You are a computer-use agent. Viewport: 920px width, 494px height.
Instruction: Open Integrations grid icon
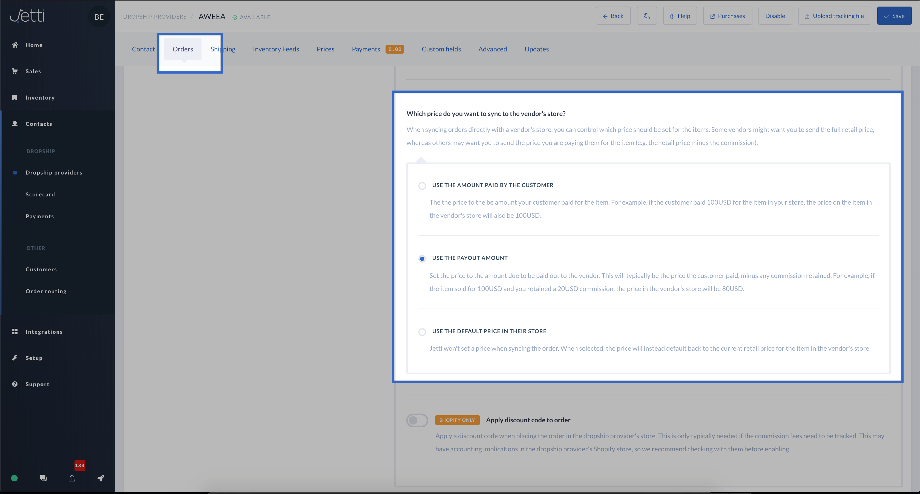15,331
